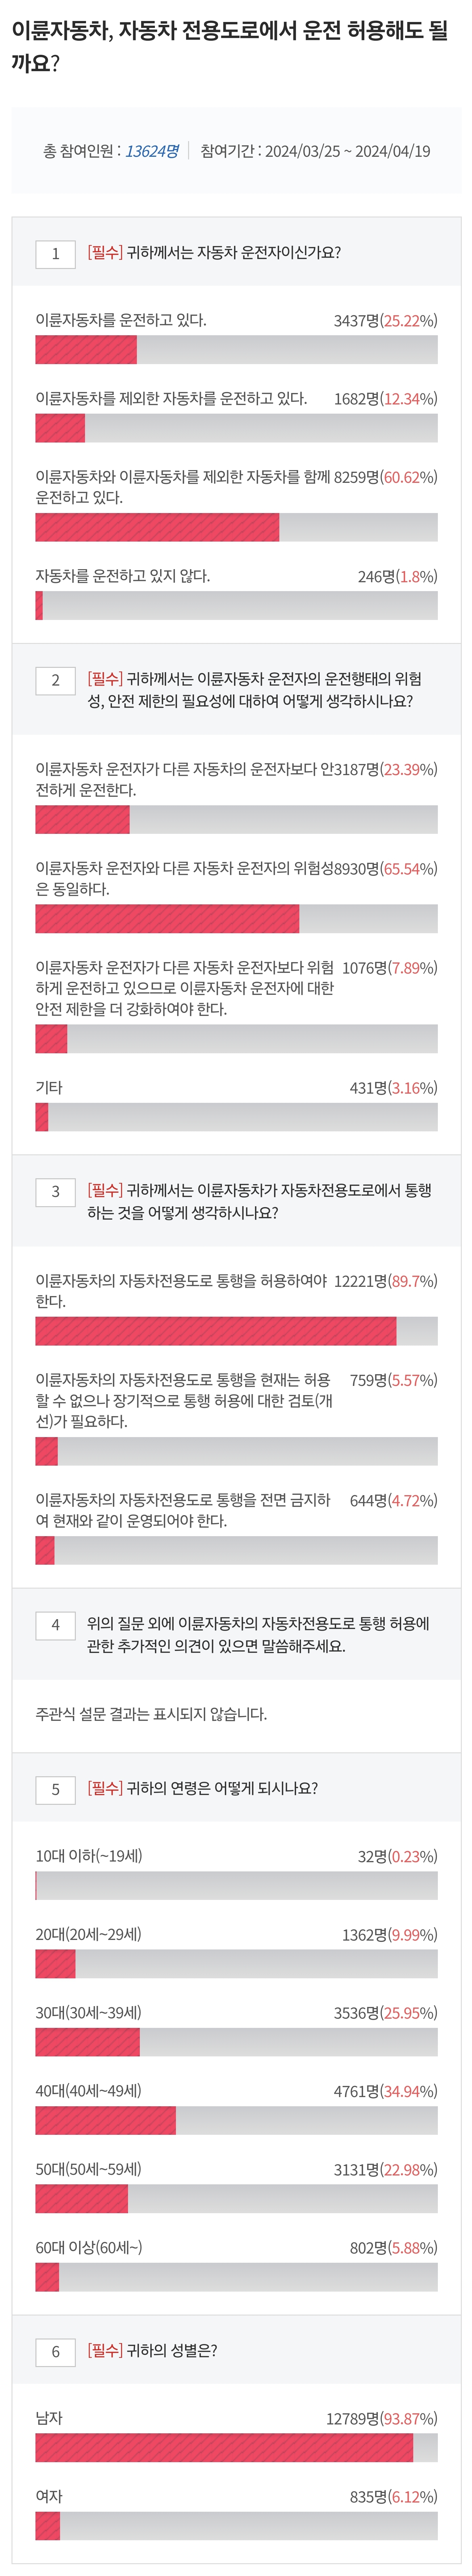Screen dimensions: 472x2576
Task: Click the total participants count 13624명
Action: [151, 151]
